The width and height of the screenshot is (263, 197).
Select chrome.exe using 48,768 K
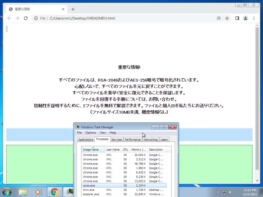[x=124, y=164]
